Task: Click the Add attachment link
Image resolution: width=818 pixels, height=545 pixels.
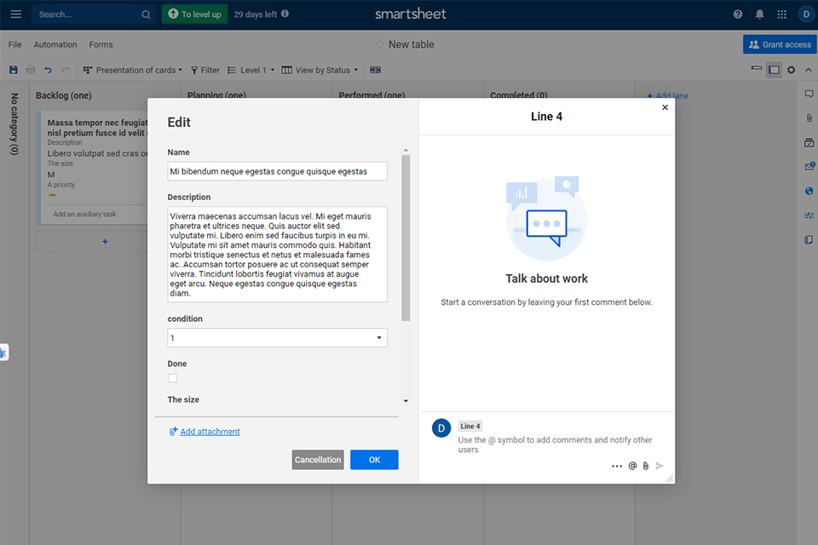Action: pyautogui.click(x=210, y=432)
